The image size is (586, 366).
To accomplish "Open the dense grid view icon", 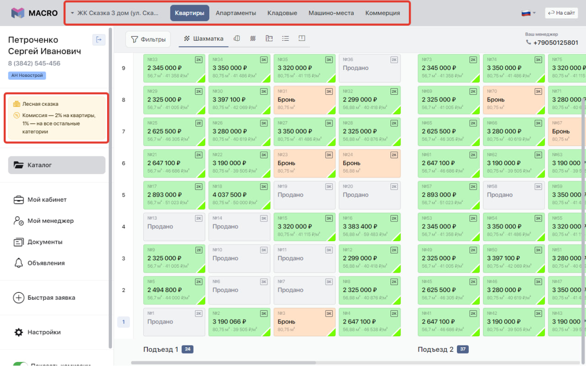I will click(x=253, y=39).
